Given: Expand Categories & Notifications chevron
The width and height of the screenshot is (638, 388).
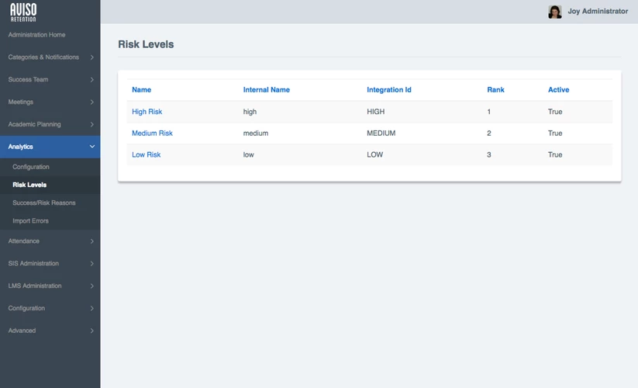Looking at the screenshot, I should coord(92,57).
